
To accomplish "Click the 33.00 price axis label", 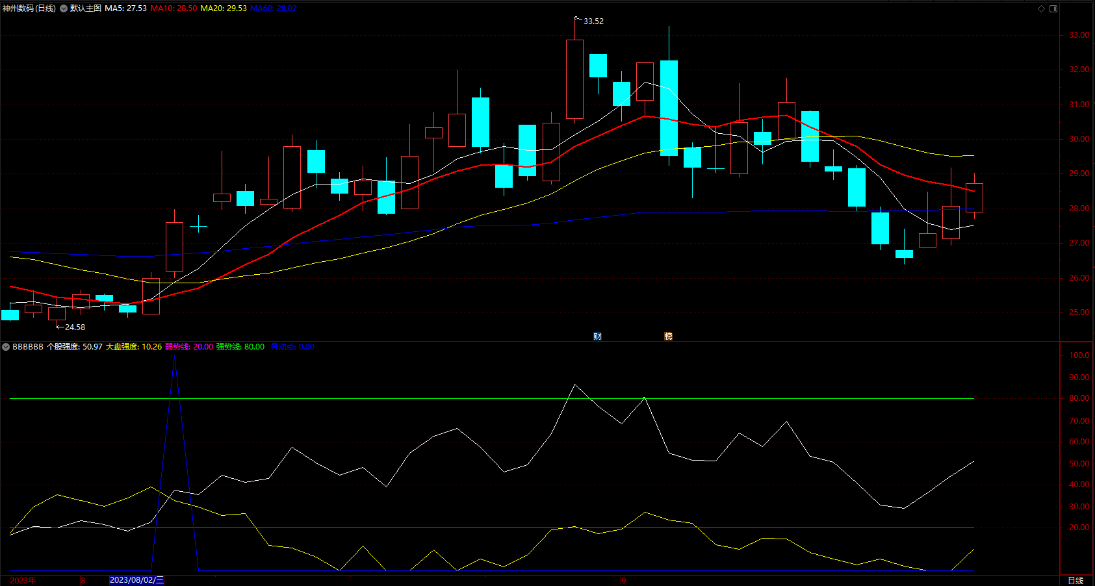I will pos(1079,35).
